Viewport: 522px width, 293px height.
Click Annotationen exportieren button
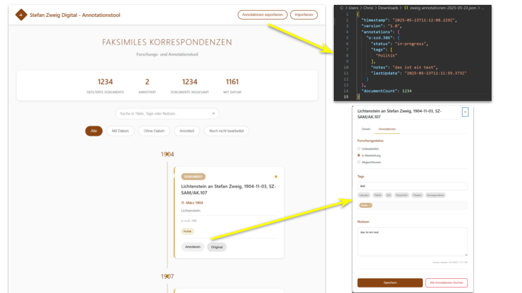pyautogui.click(x=262, y=15)
